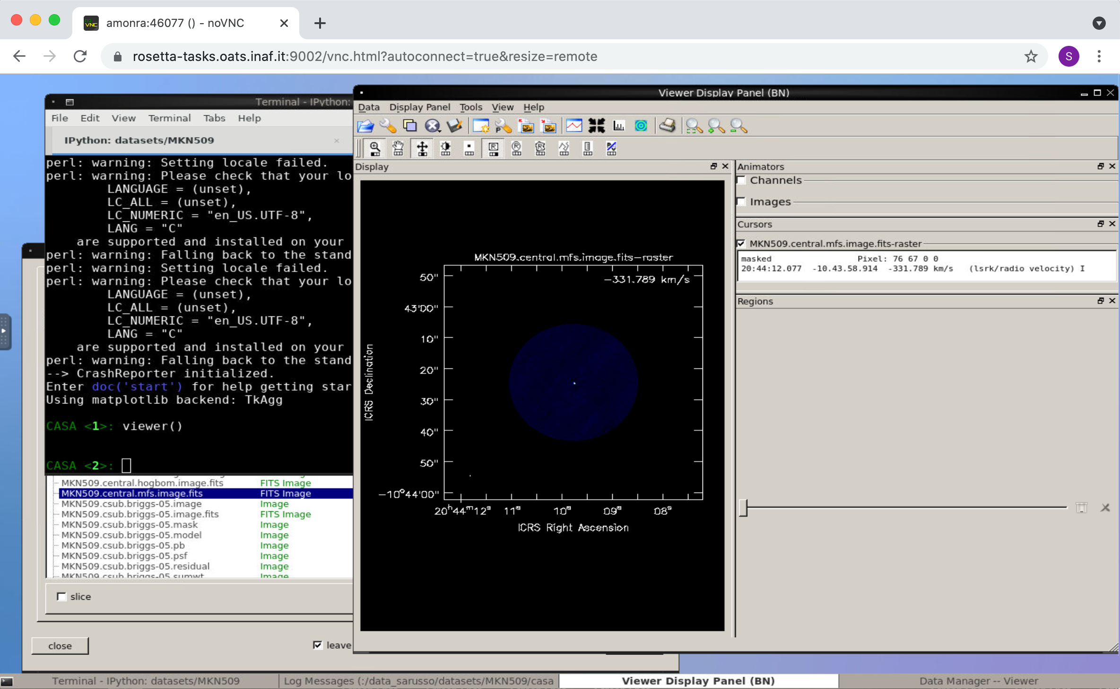Toggle the slice checkbox in Data Manager

pyautogui.click(x=61, y=596)
